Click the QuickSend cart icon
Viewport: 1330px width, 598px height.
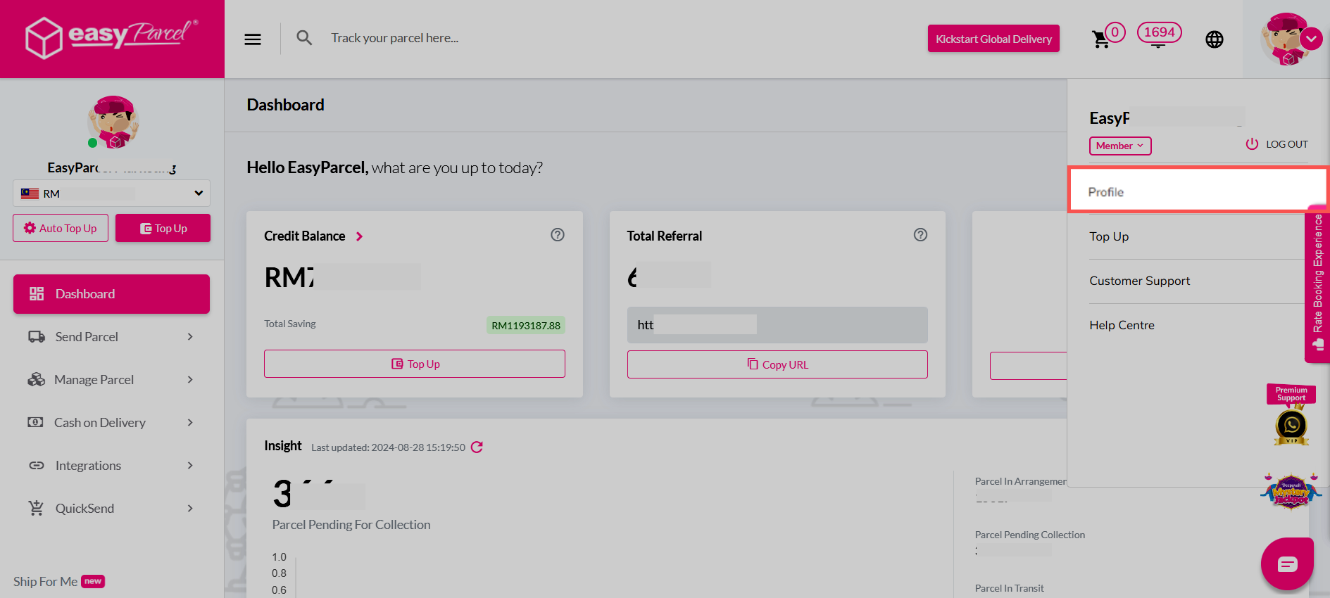click(x=36, y=508)
